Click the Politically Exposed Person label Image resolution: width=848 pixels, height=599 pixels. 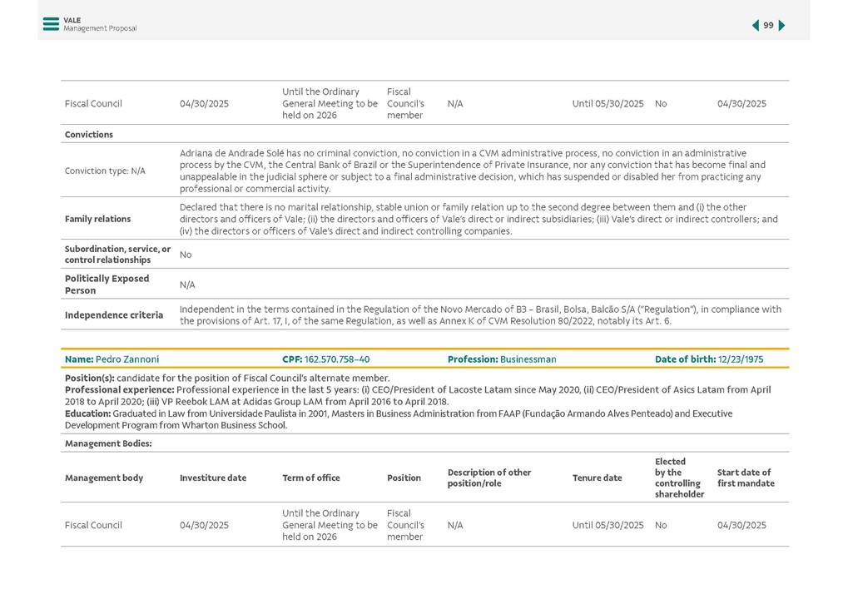(x=107, y=285)
